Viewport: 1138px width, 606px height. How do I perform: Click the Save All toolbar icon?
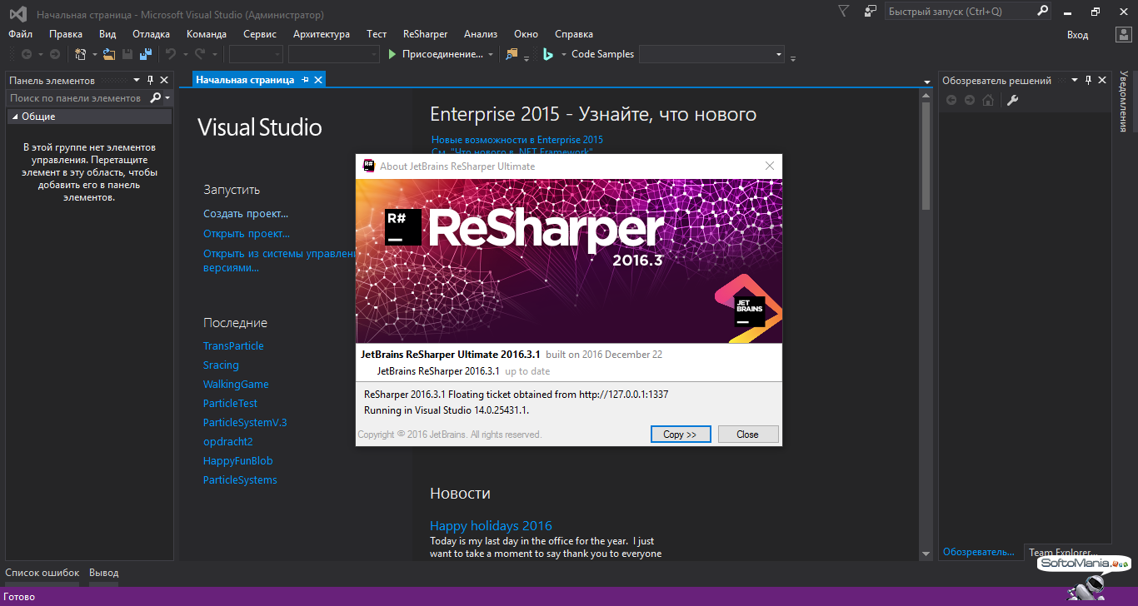(x=145, y=54)
